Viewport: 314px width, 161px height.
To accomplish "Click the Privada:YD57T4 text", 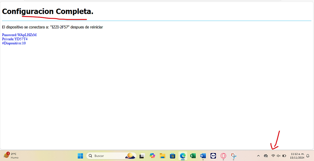I will (x=15, y=39).
